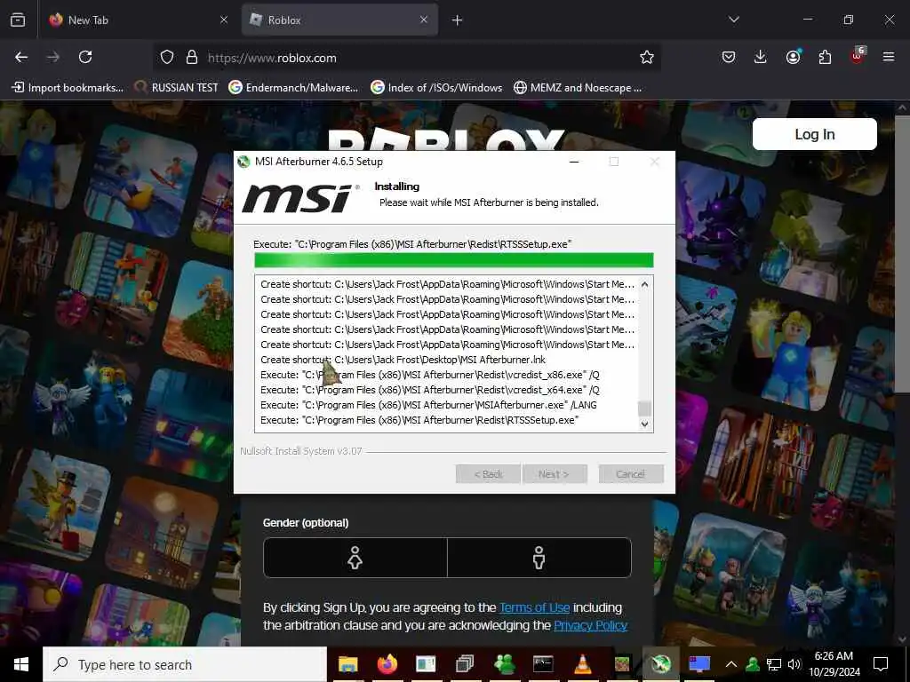Select the vcredist_x64.exe log line
910x682 pixels.
[x=430, y=390]
